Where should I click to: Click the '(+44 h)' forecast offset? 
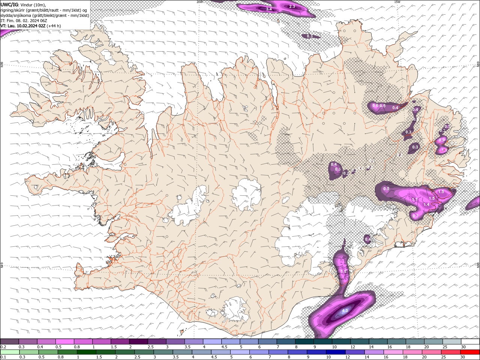click(54, 26)
